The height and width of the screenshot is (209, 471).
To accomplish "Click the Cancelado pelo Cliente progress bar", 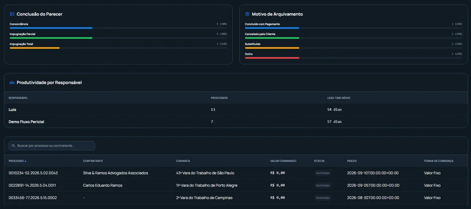I will (272, 38).
